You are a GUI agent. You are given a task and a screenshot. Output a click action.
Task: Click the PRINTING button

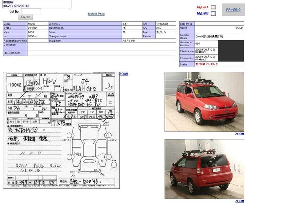click(234, 9)
